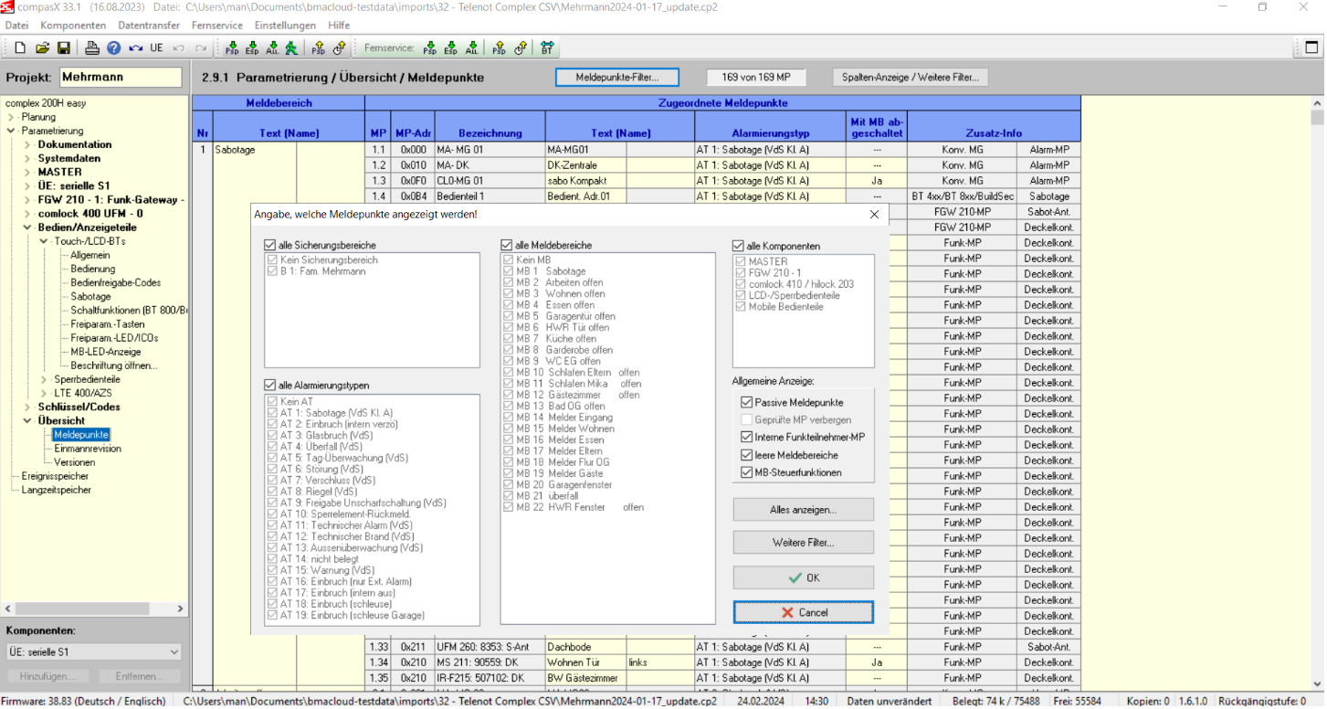Save the project with the floppy disk icon

point(63,48)
